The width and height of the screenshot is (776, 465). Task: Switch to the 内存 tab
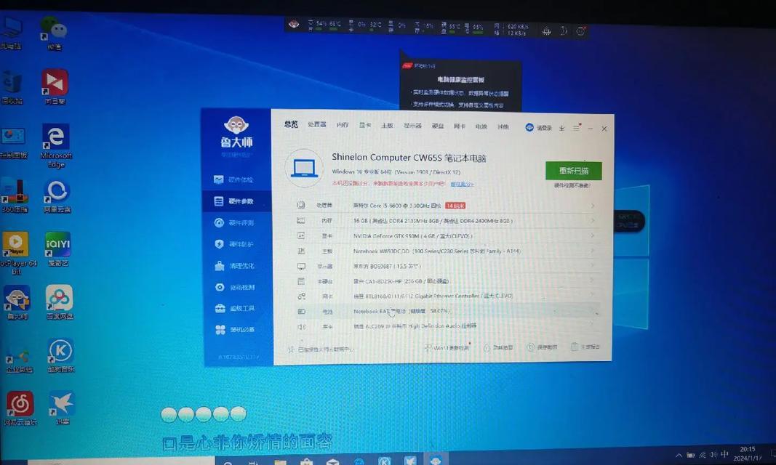[343, 125]
